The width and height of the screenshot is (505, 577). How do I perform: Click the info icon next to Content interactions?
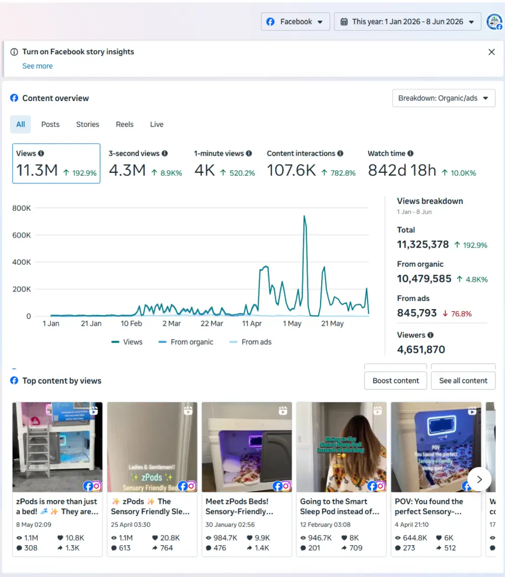pos(340,154)
